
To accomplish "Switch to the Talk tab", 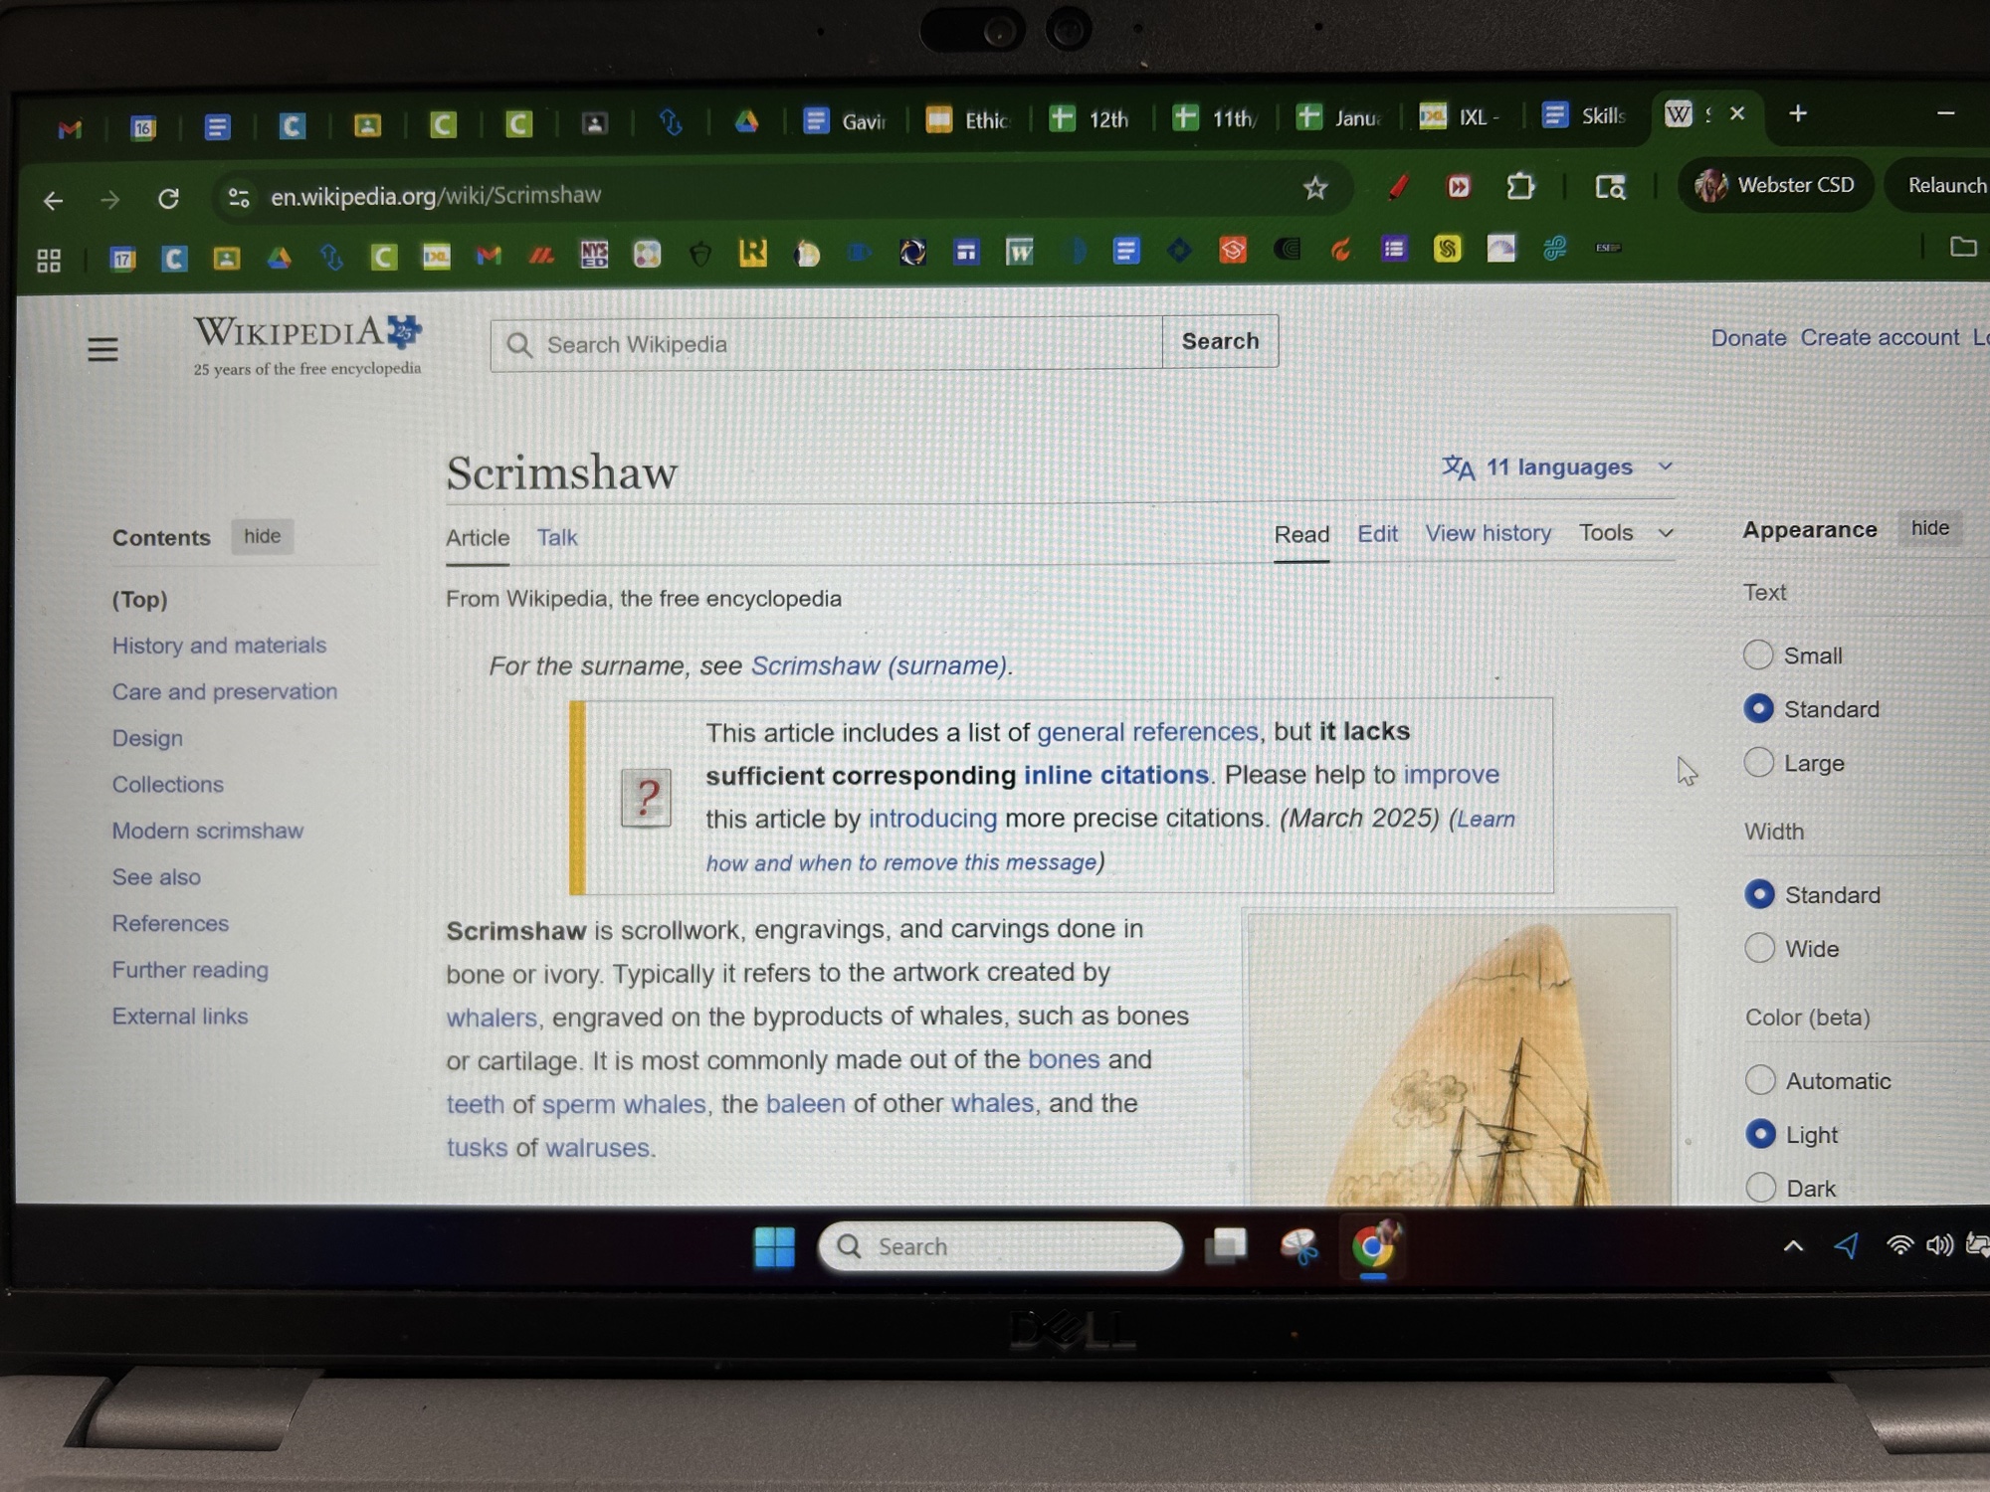I will [x=556, y=538].
